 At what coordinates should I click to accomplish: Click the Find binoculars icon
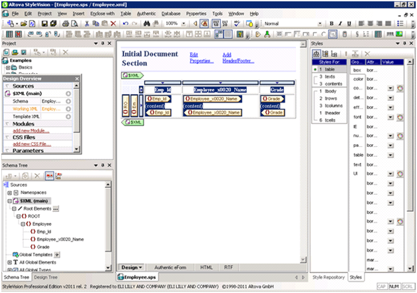pyautogui.click(x=146, y=24)
